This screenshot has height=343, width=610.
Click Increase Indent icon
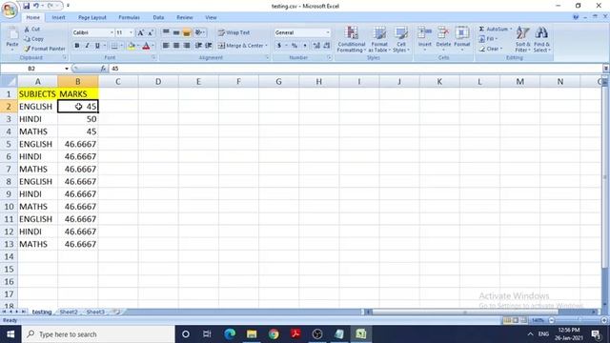(x=209, y=46)
